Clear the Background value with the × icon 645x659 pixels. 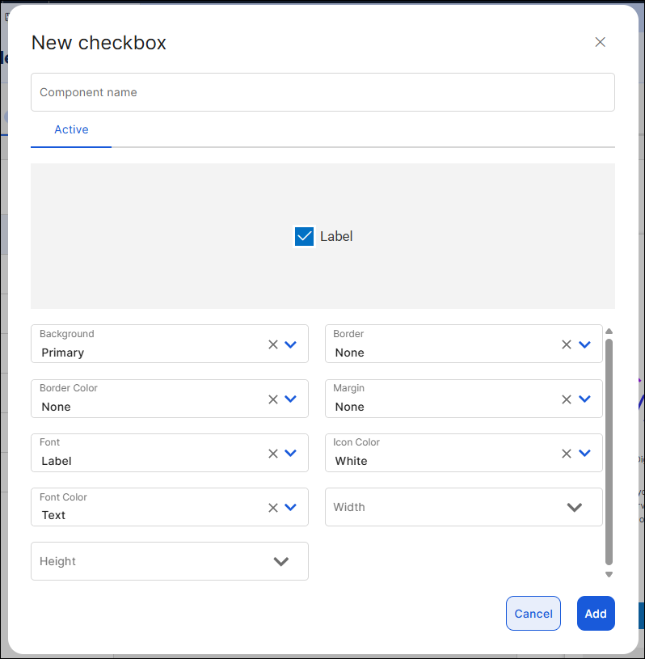(x=272, y=344)
